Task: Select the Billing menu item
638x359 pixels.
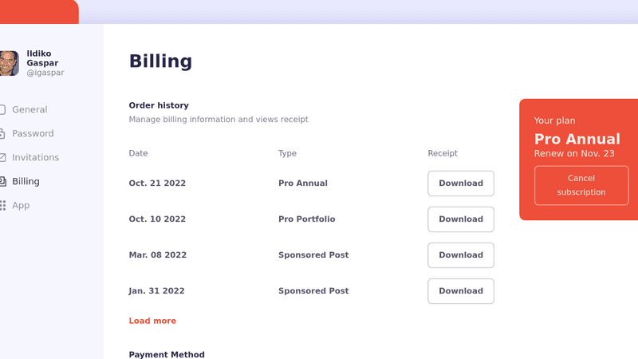Action: pyautogui.click(x=26, y=181)
